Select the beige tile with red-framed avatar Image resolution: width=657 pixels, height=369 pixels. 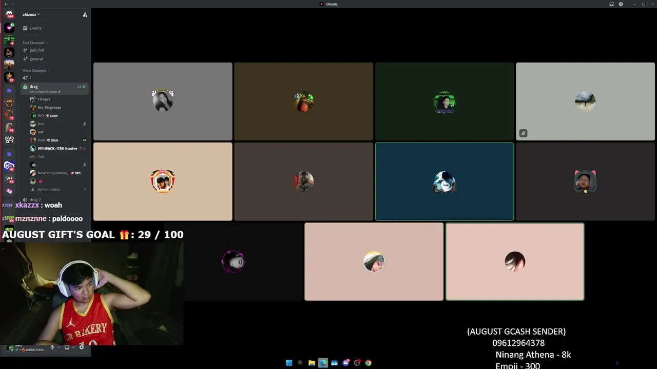point(163,181)
